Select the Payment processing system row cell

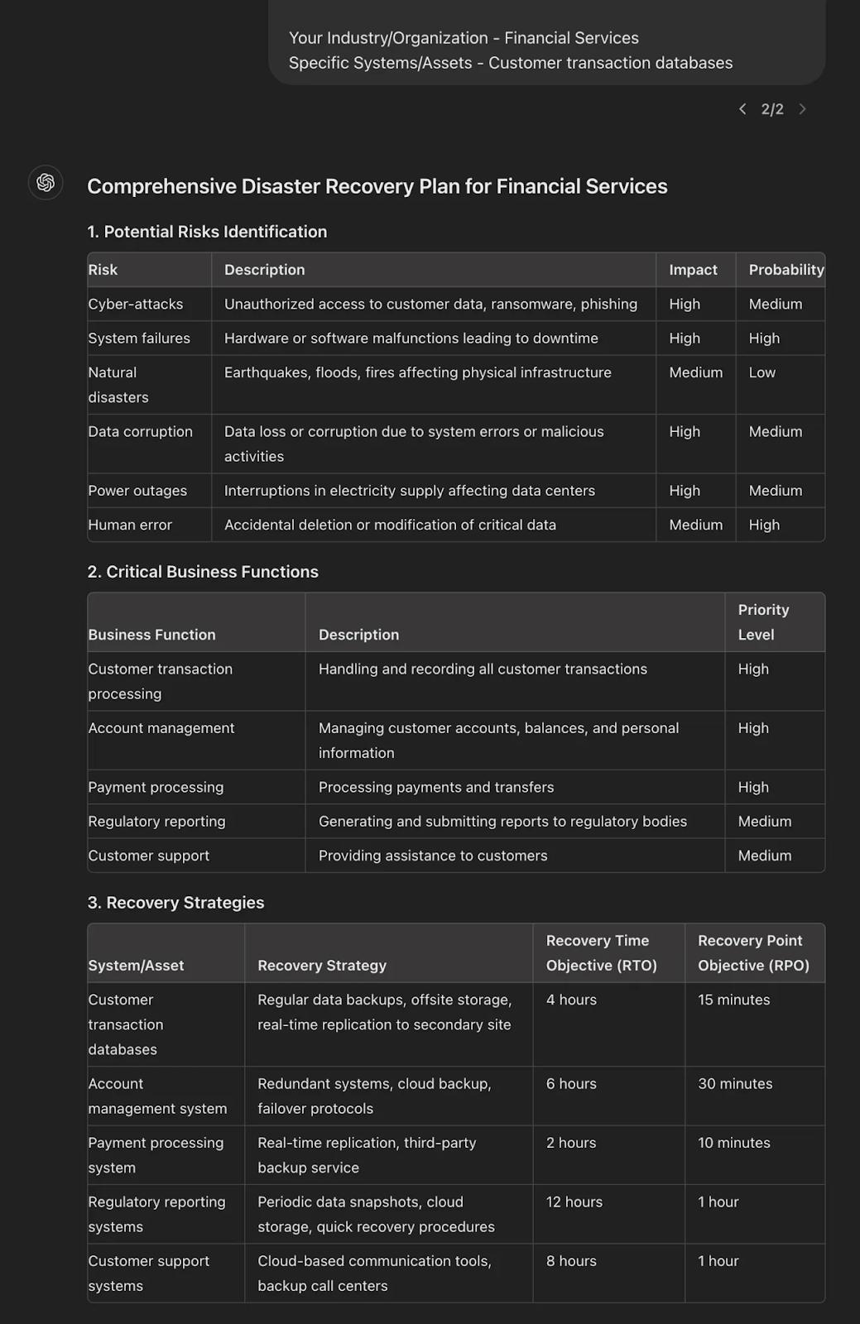click(x=166, y=1155)
